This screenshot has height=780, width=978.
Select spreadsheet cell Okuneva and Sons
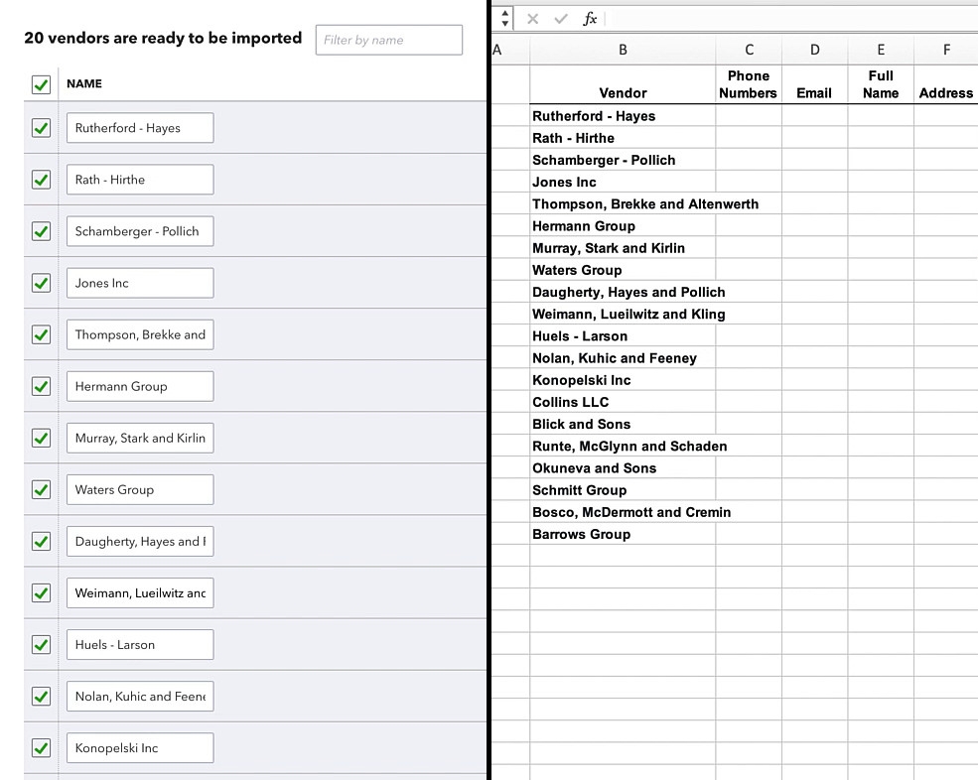coord(623,468)
